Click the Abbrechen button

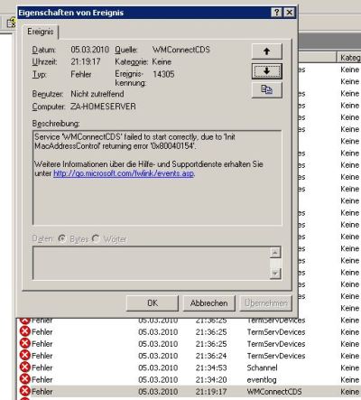(208, 303)
